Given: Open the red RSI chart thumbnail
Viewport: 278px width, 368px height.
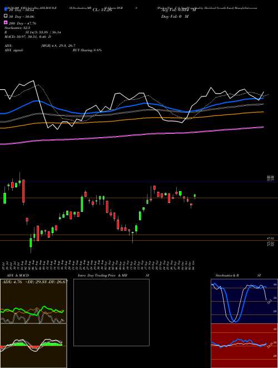Looking at the screenshot, I should [x=244, y=346].
